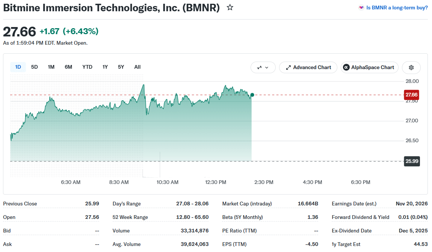Click the 12.80 - 65.60 value
This screenshot has height=252, width=432.
point(192,217)
